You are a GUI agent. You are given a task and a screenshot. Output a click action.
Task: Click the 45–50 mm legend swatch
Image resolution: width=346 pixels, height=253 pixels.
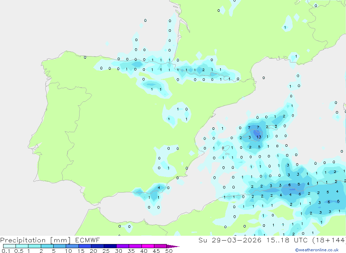click(160, 246)
